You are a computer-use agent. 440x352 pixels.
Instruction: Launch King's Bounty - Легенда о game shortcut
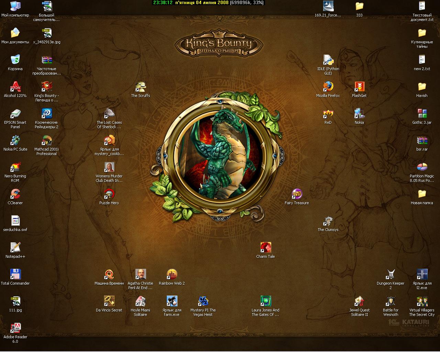coord(46,86)
